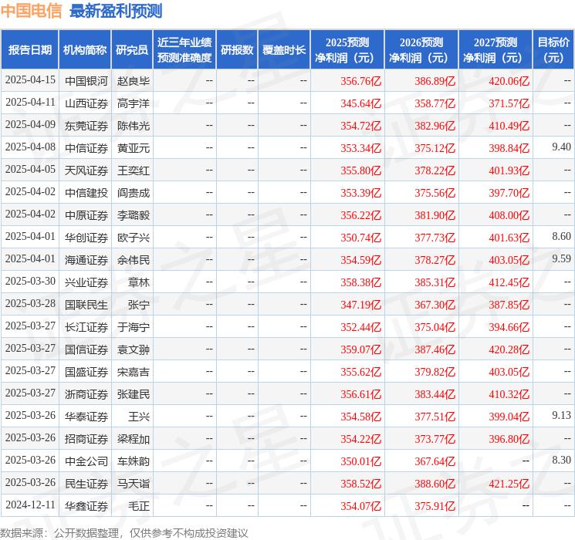575x540 pixels.
Task: Click the 近三年业绩预测准确度 column header
Action: pyautogui.click(x=184, y=50)
